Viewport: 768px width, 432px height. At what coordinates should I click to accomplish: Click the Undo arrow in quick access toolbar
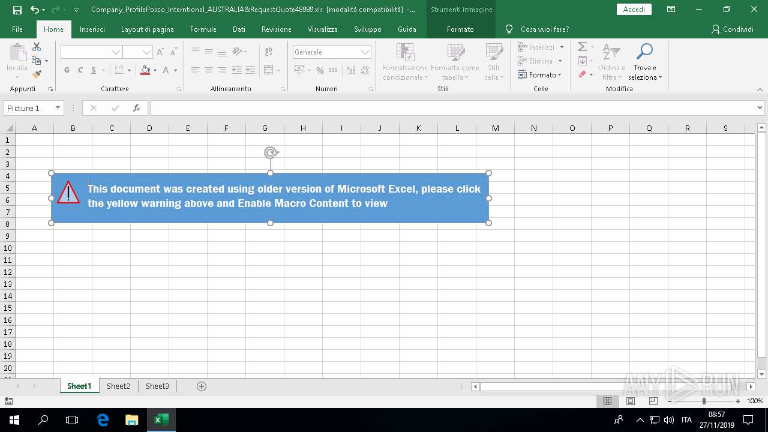(x=34, y=10)
